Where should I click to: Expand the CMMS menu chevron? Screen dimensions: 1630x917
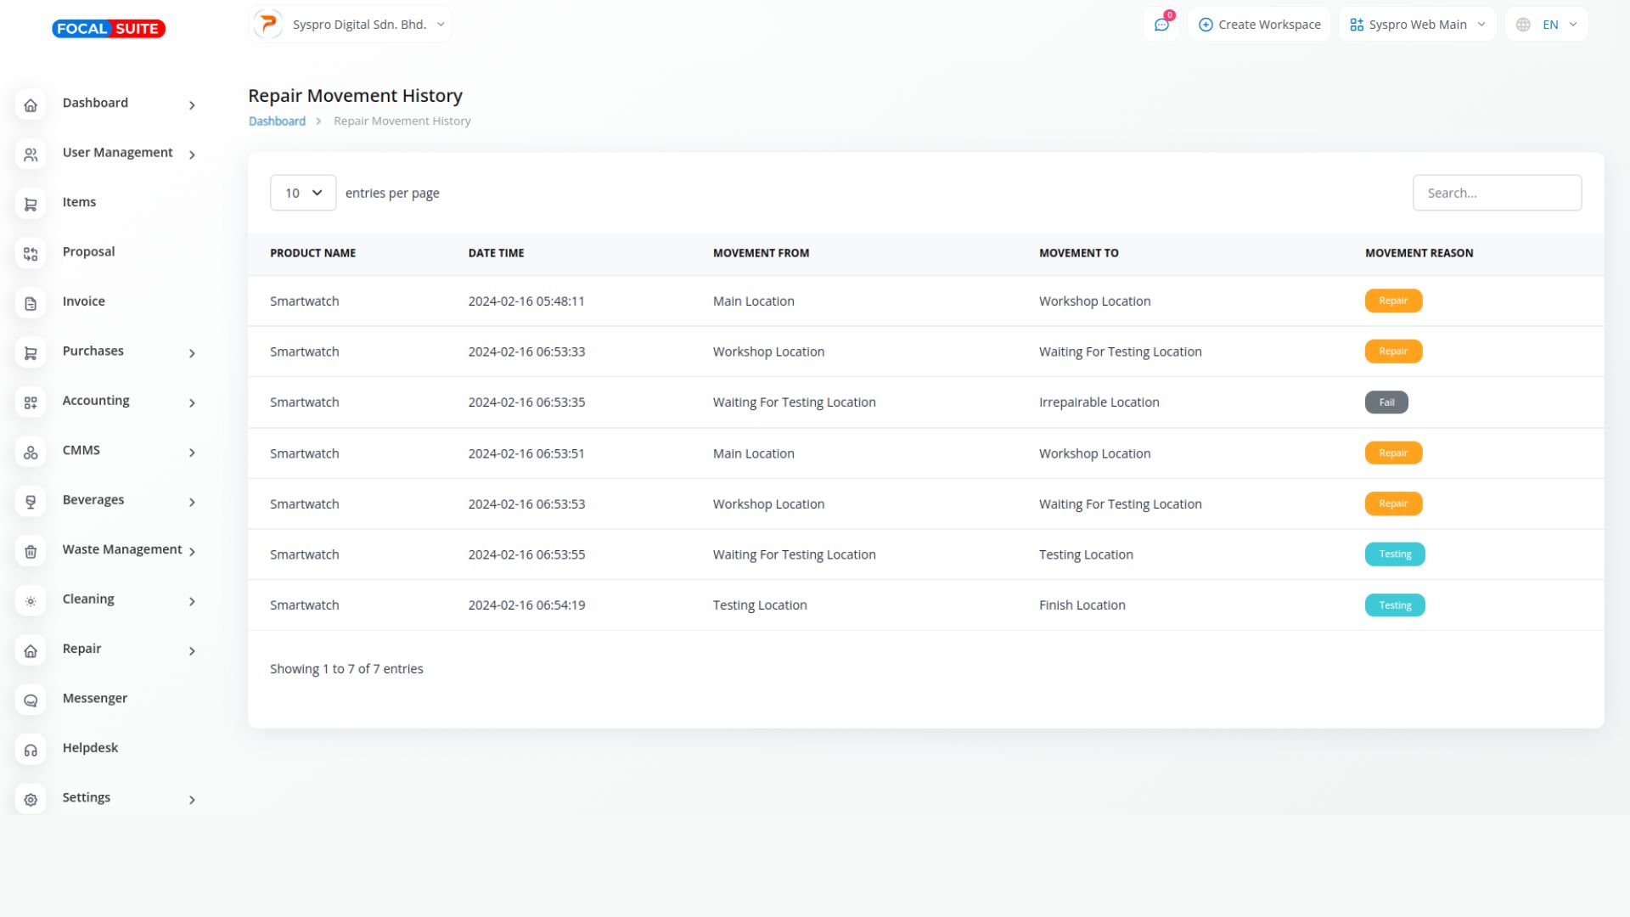[192, 453]
